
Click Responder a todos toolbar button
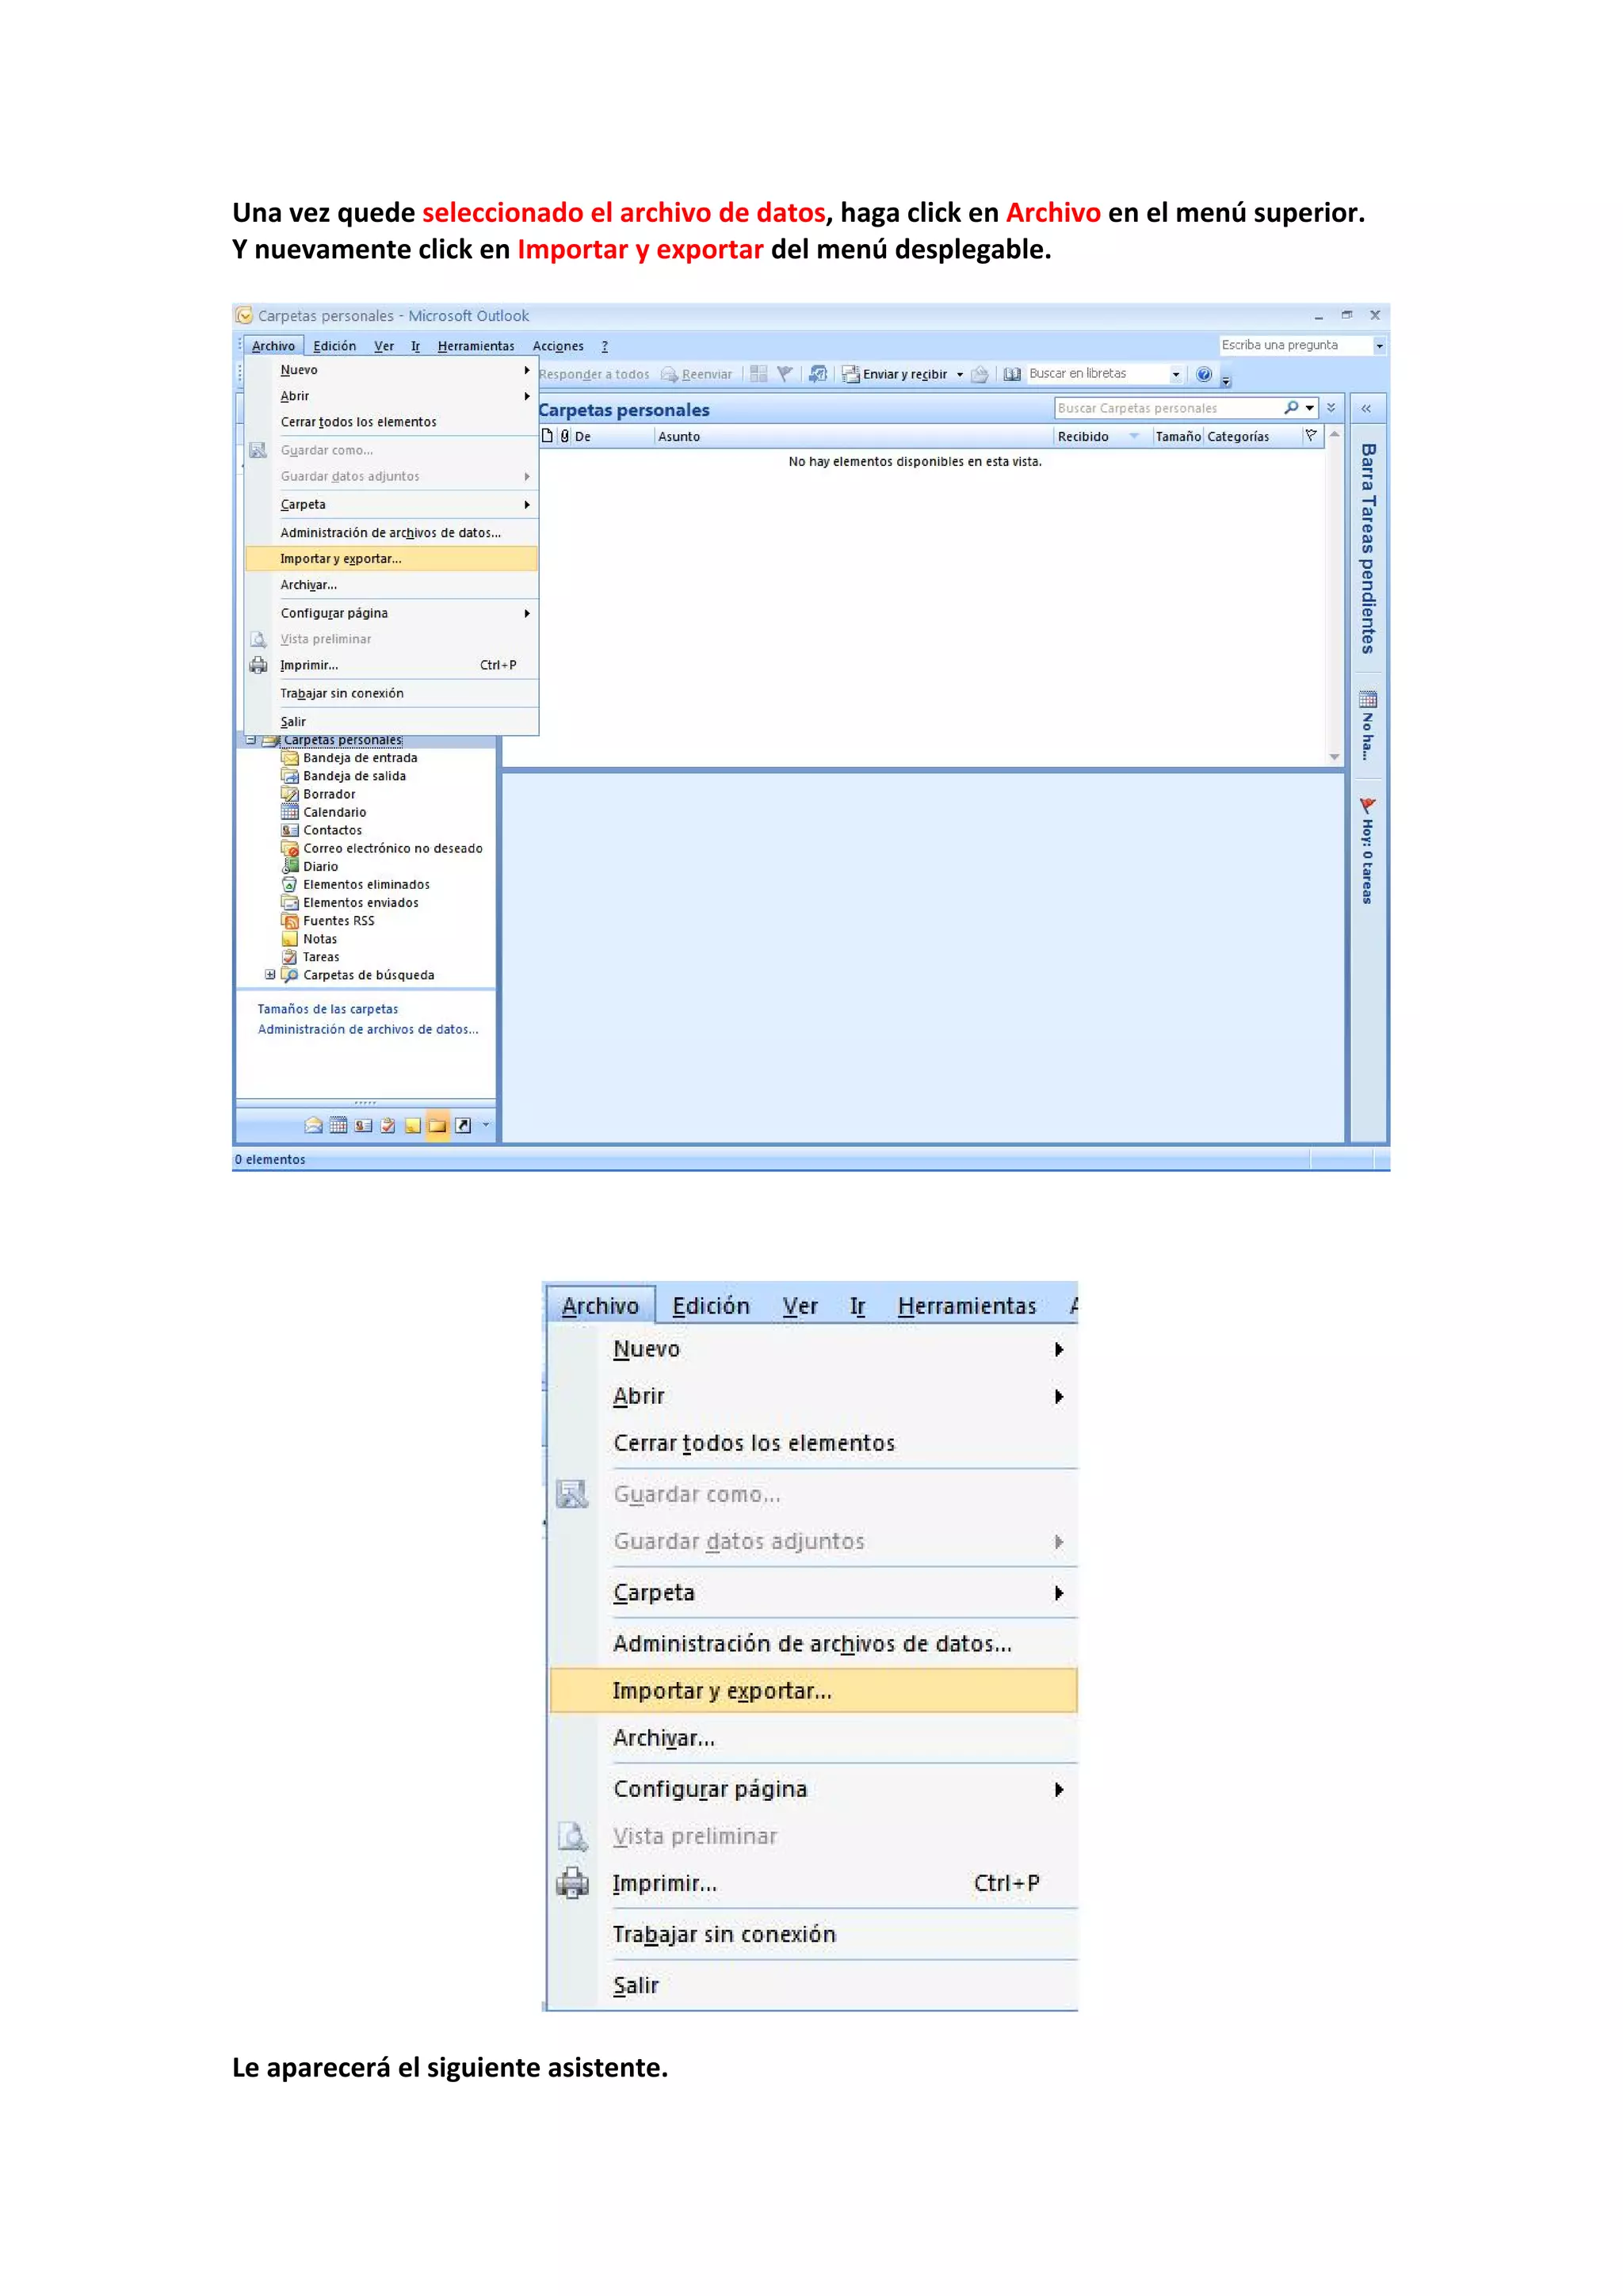pos(594,374)
